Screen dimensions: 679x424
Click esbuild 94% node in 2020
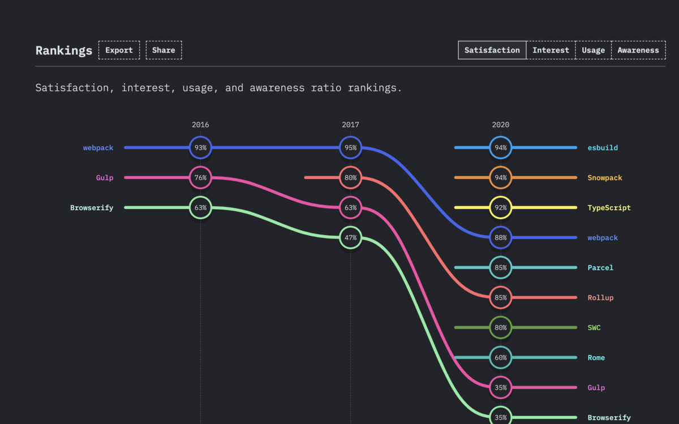[x=500, y=148]
